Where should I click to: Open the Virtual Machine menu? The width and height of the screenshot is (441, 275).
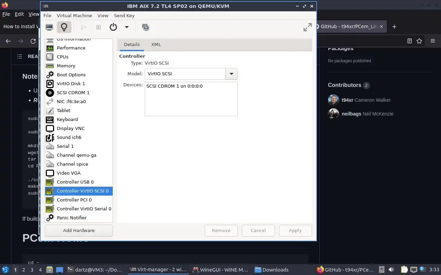74,15
